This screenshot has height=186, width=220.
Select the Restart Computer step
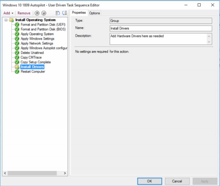[x=33, y=72]
